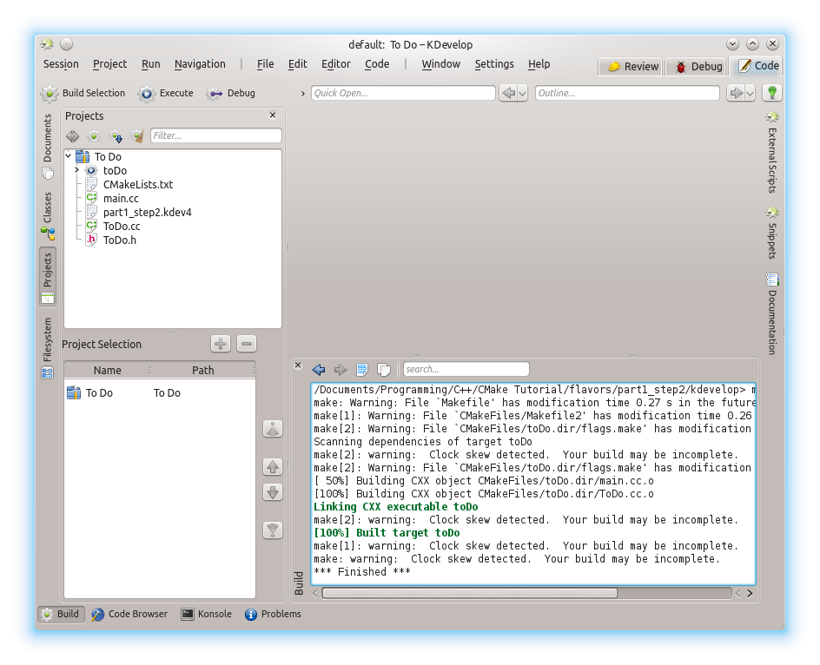
Task: Click first icon in Projects panel toolbar
Action: [72, 136]
